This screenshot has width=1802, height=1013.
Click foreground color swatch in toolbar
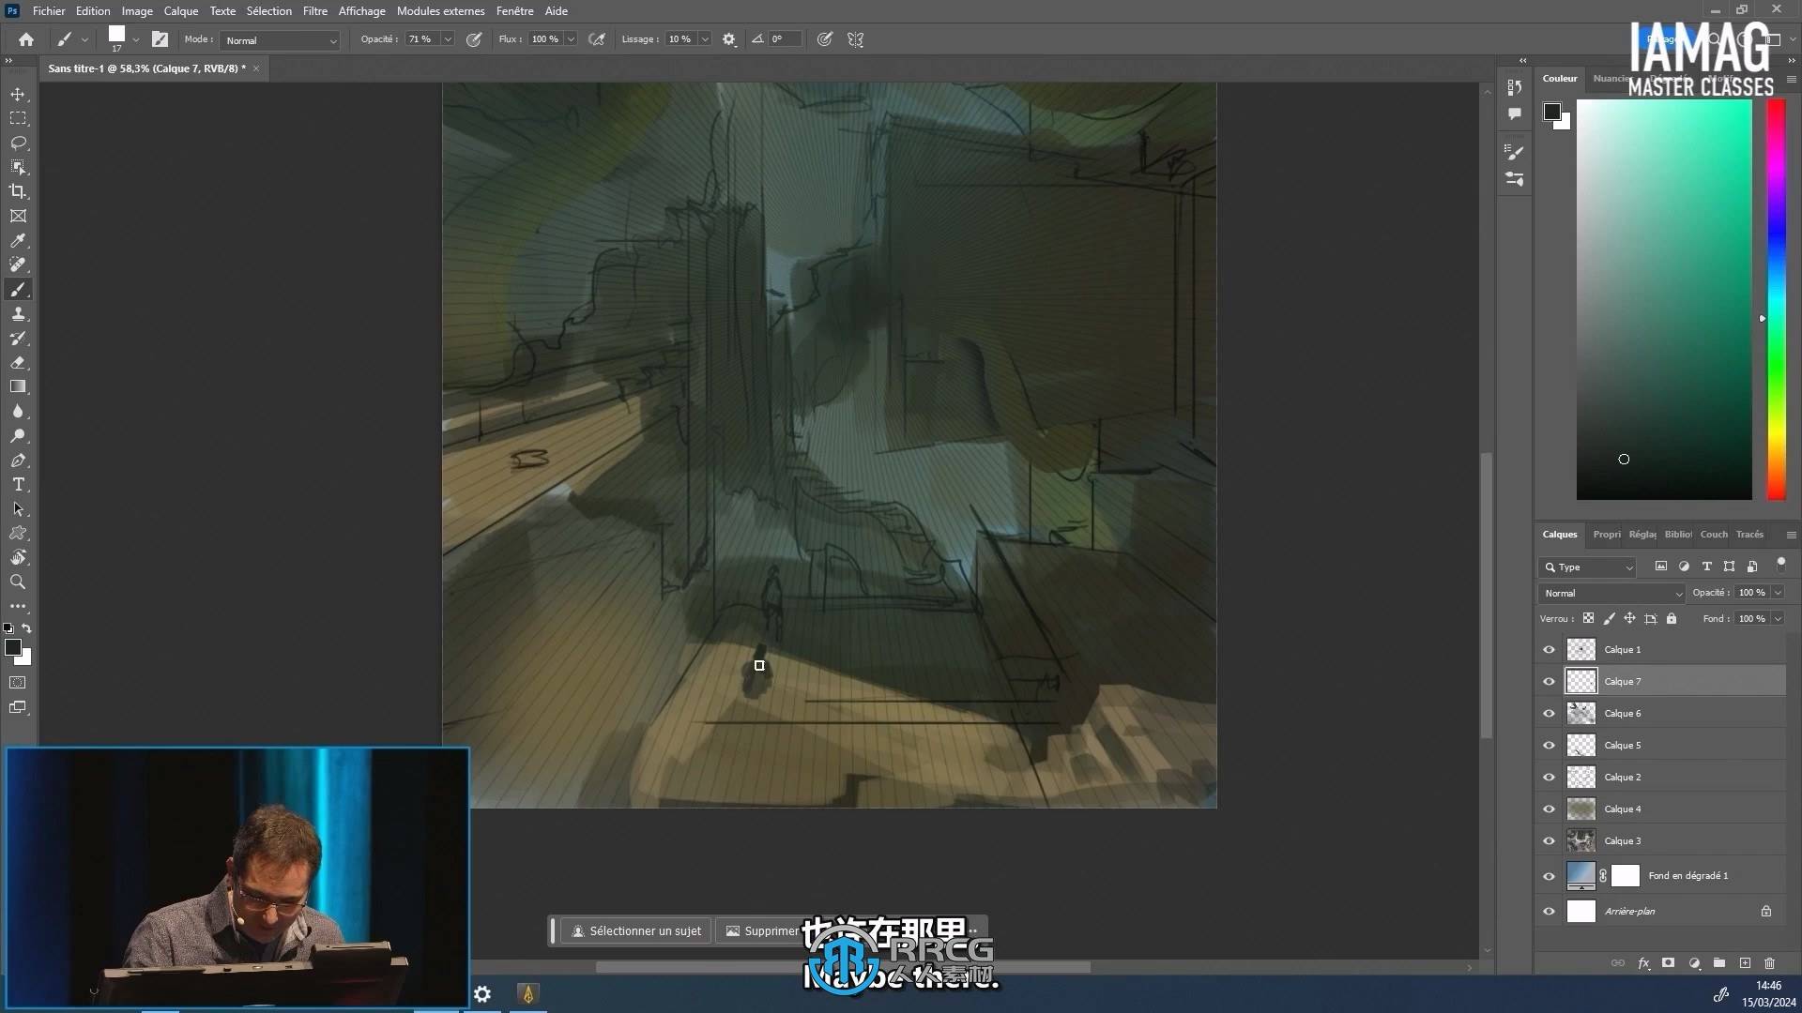13,648
